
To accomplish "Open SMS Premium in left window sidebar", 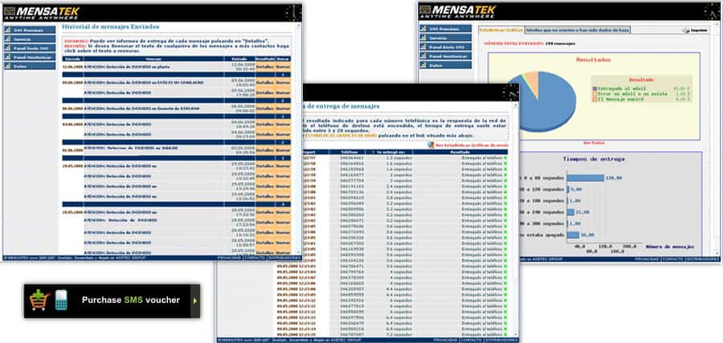I will [30, 30].
